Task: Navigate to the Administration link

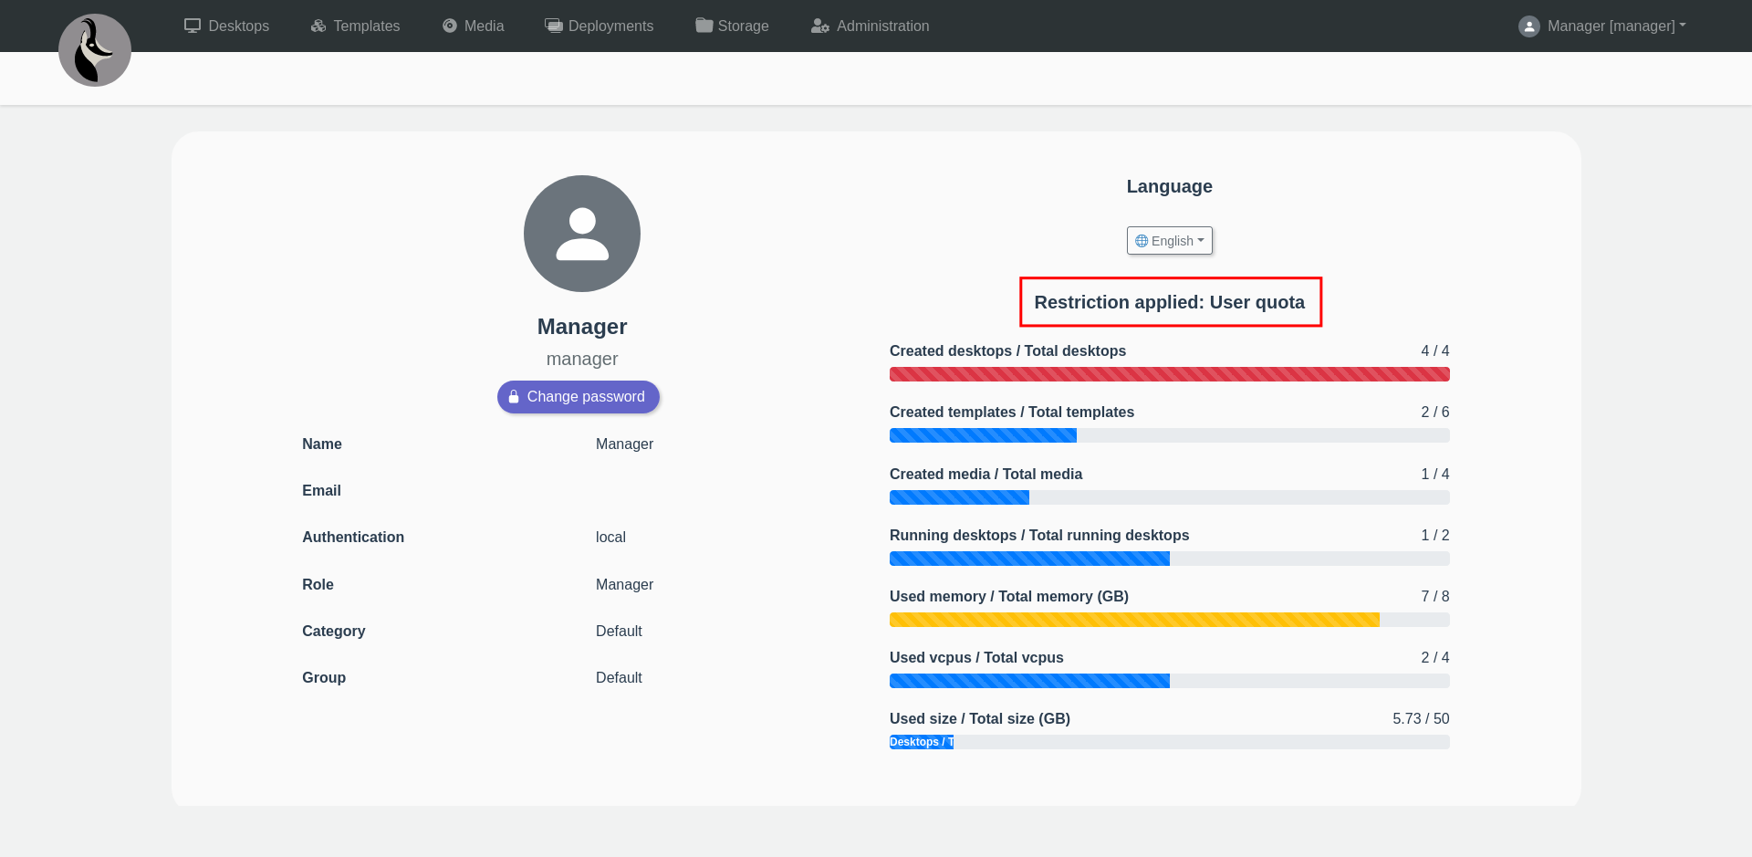Action: (x=882, y=26)
